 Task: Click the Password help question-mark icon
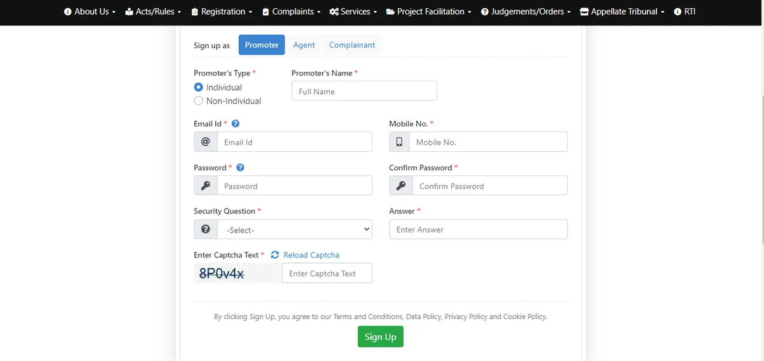click(240, 168)
